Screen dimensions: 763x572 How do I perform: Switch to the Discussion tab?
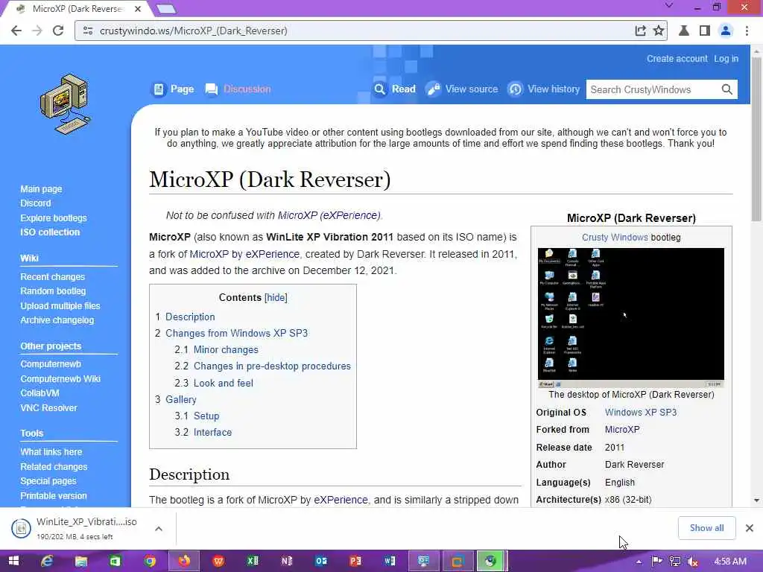click(x=238, y=89)
